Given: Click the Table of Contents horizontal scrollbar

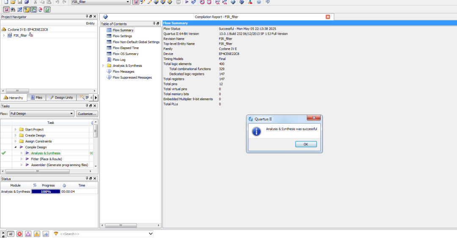Looking at the screenshot, I should (x=121, y=225).
